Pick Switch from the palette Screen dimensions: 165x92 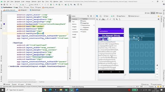(x=84, y=32)
